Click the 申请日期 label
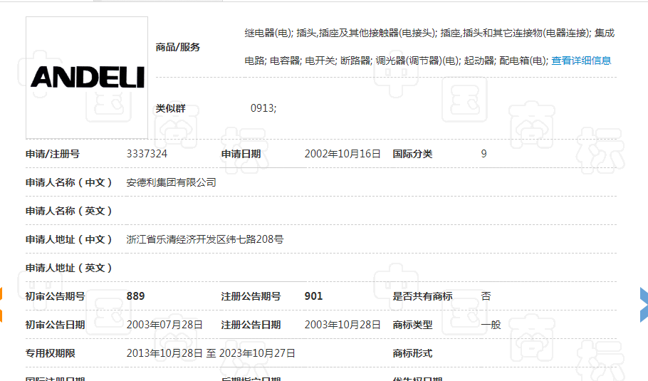The width and height of the screenshot is (648, 381). [x=241, y=154]
